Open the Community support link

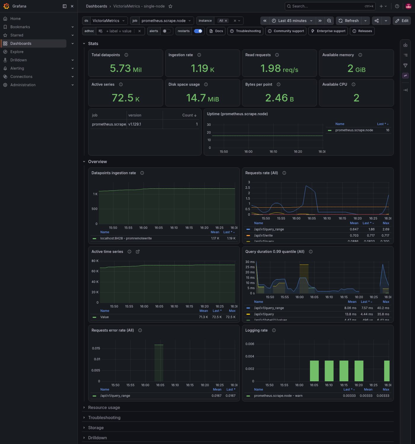(286, 31)
